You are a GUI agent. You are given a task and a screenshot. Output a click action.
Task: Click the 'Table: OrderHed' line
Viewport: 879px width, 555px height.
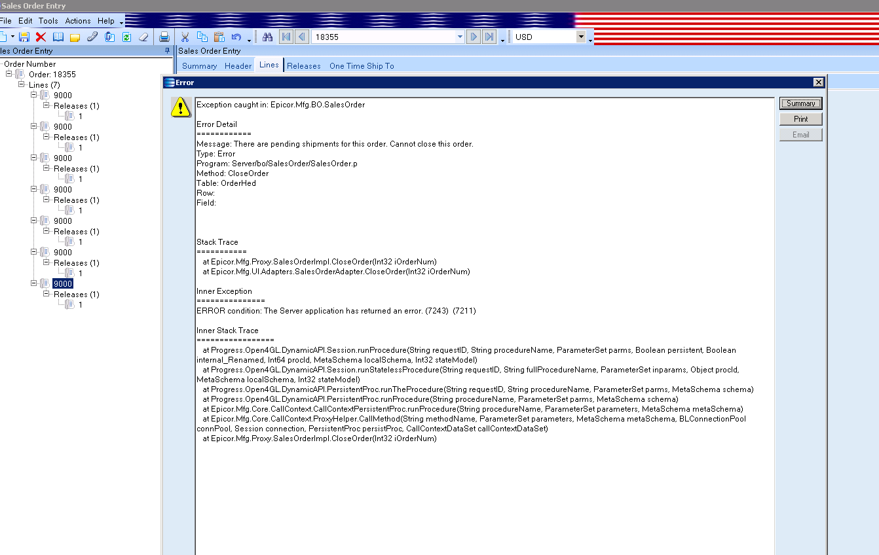[x=226, y=183]
